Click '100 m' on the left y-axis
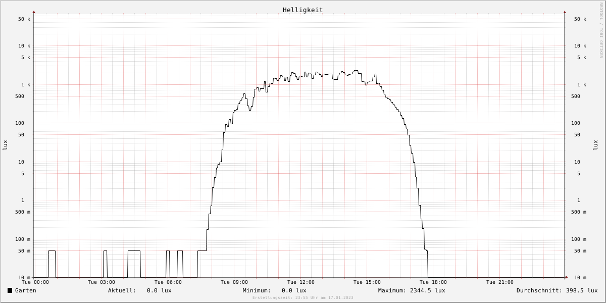This screenshot has width=606, height=303. coord(23,239)
